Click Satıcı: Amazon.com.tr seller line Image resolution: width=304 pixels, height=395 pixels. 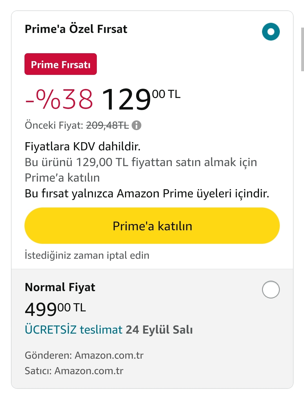74,371
